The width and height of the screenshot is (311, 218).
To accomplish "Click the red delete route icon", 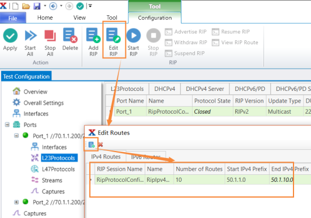I will 100,145.
